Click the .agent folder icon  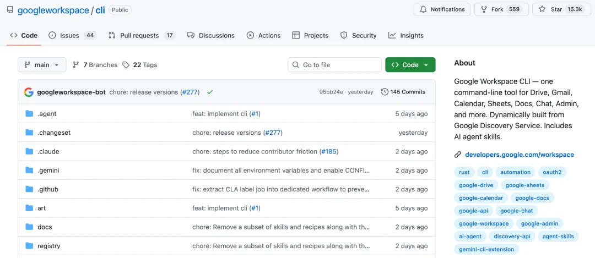coord(29,114)
